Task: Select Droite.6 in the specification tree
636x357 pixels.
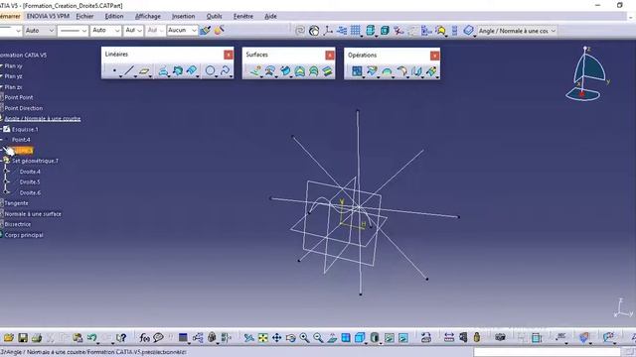Action: pos(30,192)
